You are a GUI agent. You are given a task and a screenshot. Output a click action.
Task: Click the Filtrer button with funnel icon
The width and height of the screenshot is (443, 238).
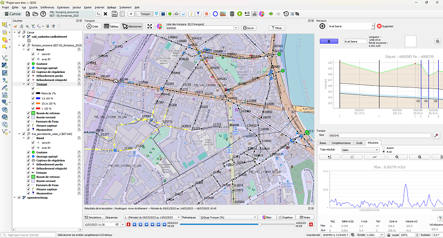[x=276, y=28]
